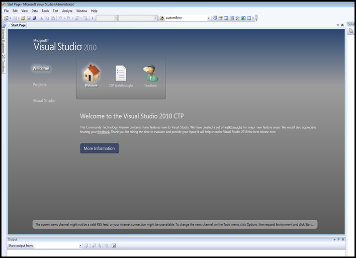The image size is (356, 258).
Task: Click the Find text box containing customError
Action: pos(186,18)
